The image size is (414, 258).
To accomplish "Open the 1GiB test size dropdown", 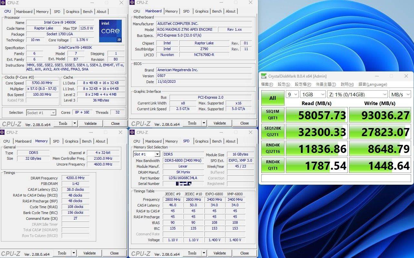I will click(313, 94).
